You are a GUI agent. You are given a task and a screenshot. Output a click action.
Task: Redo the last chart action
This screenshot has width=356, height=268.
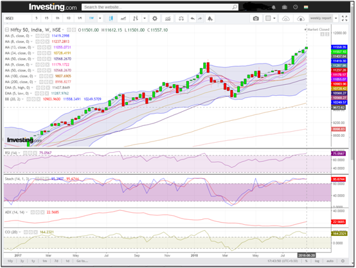(x=200, y=19)
